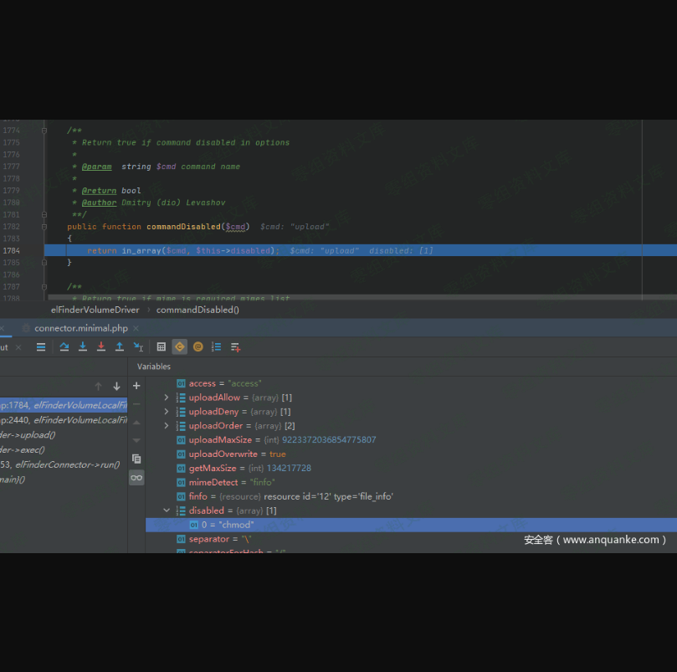Click the add-watch plus icon in Variables
Image resolution: width=677 pixels, height=672 pixels.
136,386
